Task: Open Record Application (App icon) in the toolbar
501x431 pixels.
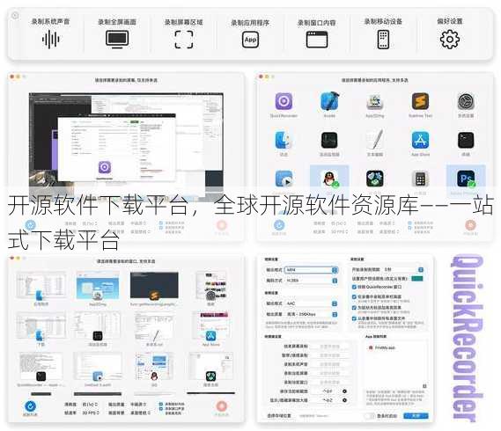Action: [x=250, y=40]
